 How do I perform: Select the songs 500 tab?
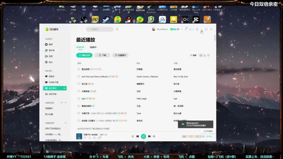coord(80,47)
